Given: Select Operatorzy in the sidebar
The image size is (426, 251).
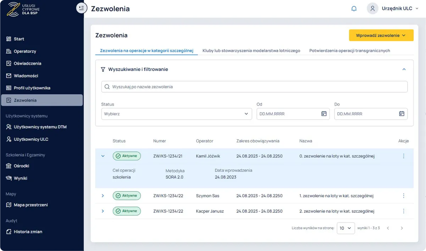Looking at the screenshot, I should pos(25,51).
